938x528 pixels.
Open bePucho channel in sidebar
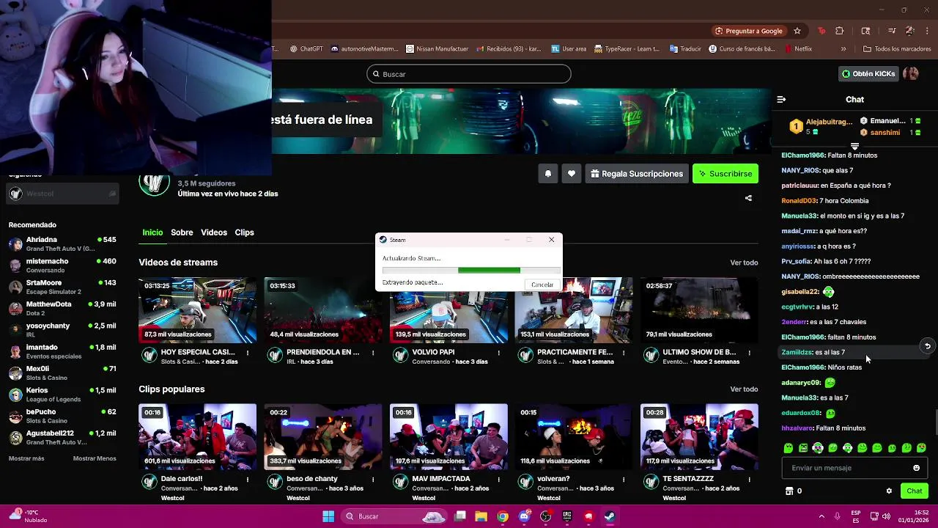click(x=62, y=417)
